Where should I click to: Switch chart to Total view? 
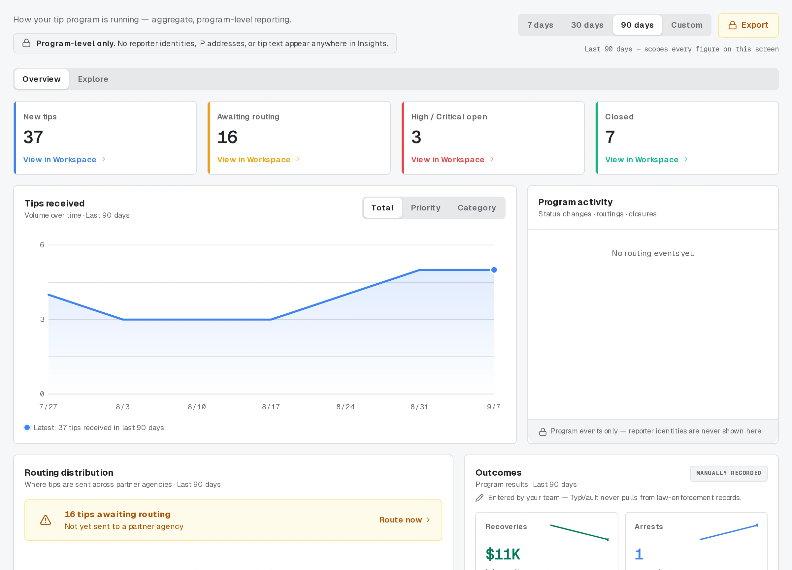pos(382,208)
